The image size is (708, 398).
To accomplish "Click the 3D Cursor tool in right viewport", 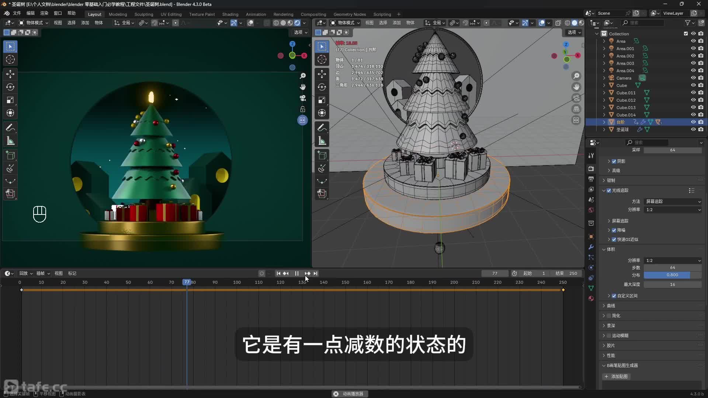I will [x=322, y=59].
